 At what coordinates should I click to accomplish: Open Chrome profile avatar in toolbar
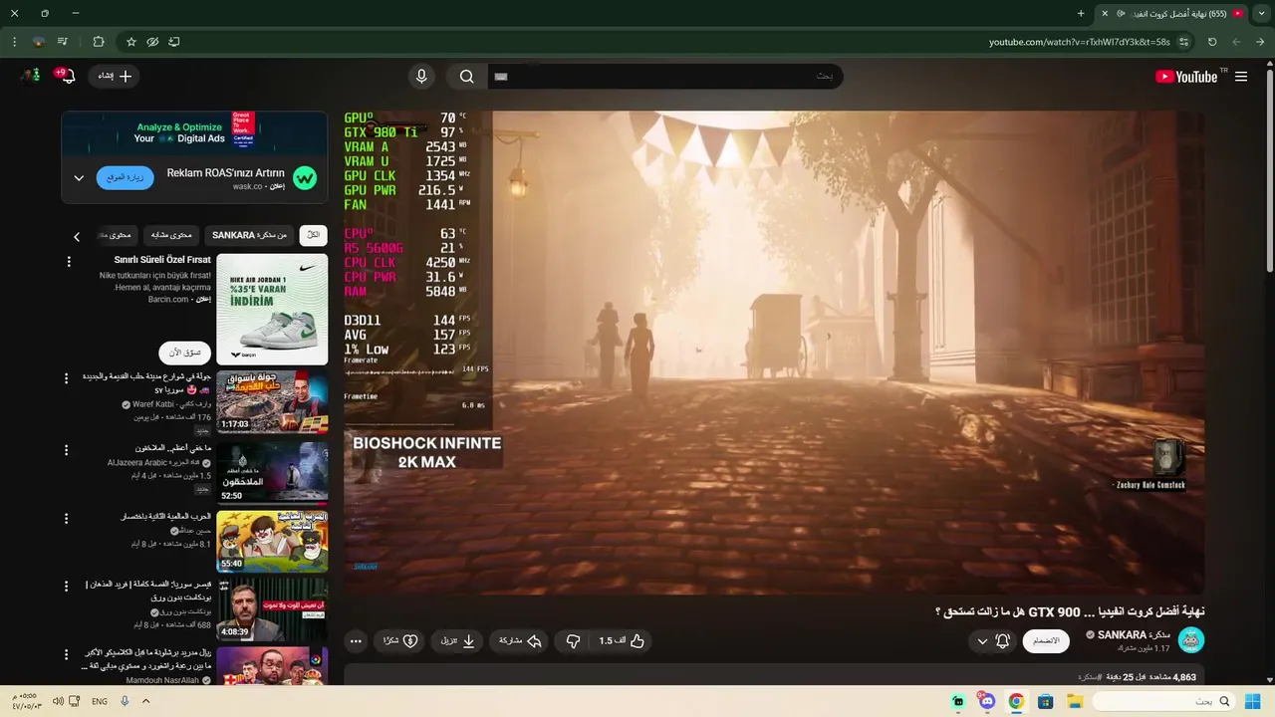[39, 42]
